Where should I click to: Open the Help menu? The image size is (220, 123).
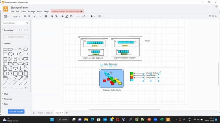[x=46, y=11]
